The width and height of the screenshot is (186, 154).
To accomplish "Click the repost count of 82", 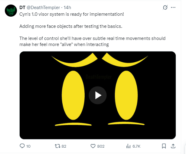I will 64,146.
